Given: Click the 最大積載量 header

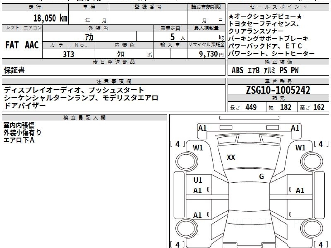Looking at the screenshot, I should coord(206,28).
